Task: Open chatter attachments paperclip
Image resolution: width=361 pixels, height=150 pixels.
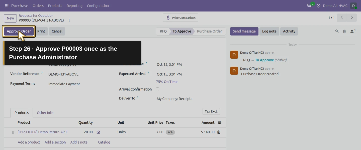Action: 344,31
